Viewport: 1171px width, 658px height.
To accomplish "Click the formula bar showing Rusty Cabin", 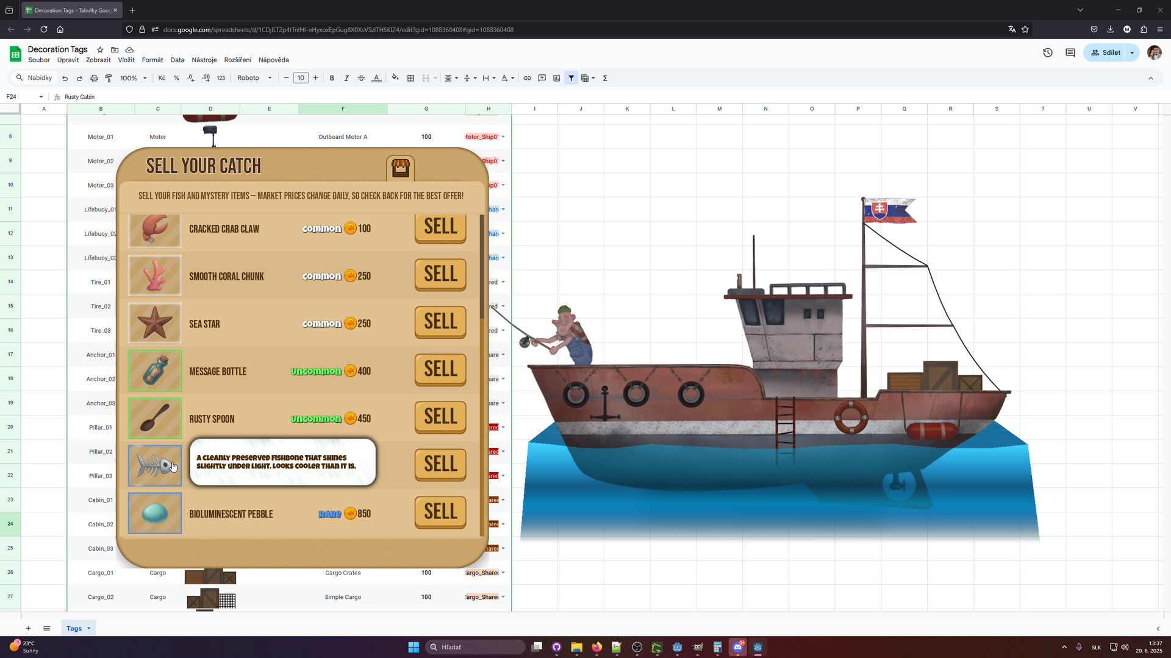I will point(80,96).
